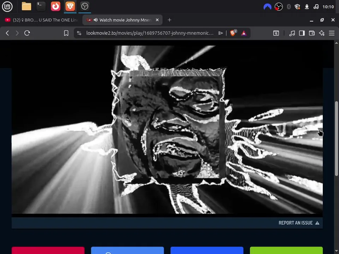
Task: Open the Files folder launcher in the panel
Action: click(x=26, y=6)
